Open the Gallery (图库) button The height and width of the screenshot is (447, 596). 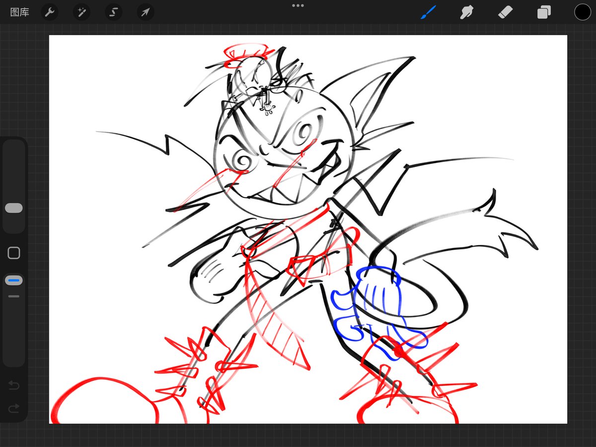pos(20,12)
